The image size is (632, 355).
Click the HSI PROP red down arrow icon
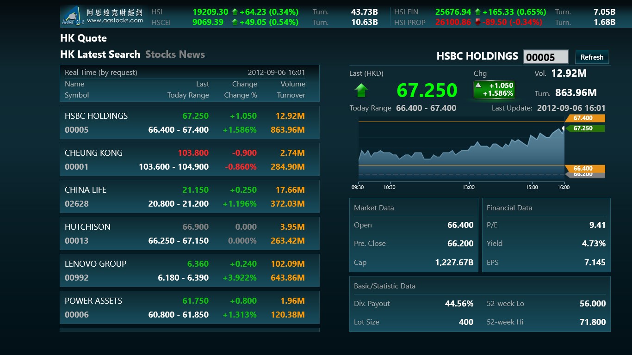[477, 22]
